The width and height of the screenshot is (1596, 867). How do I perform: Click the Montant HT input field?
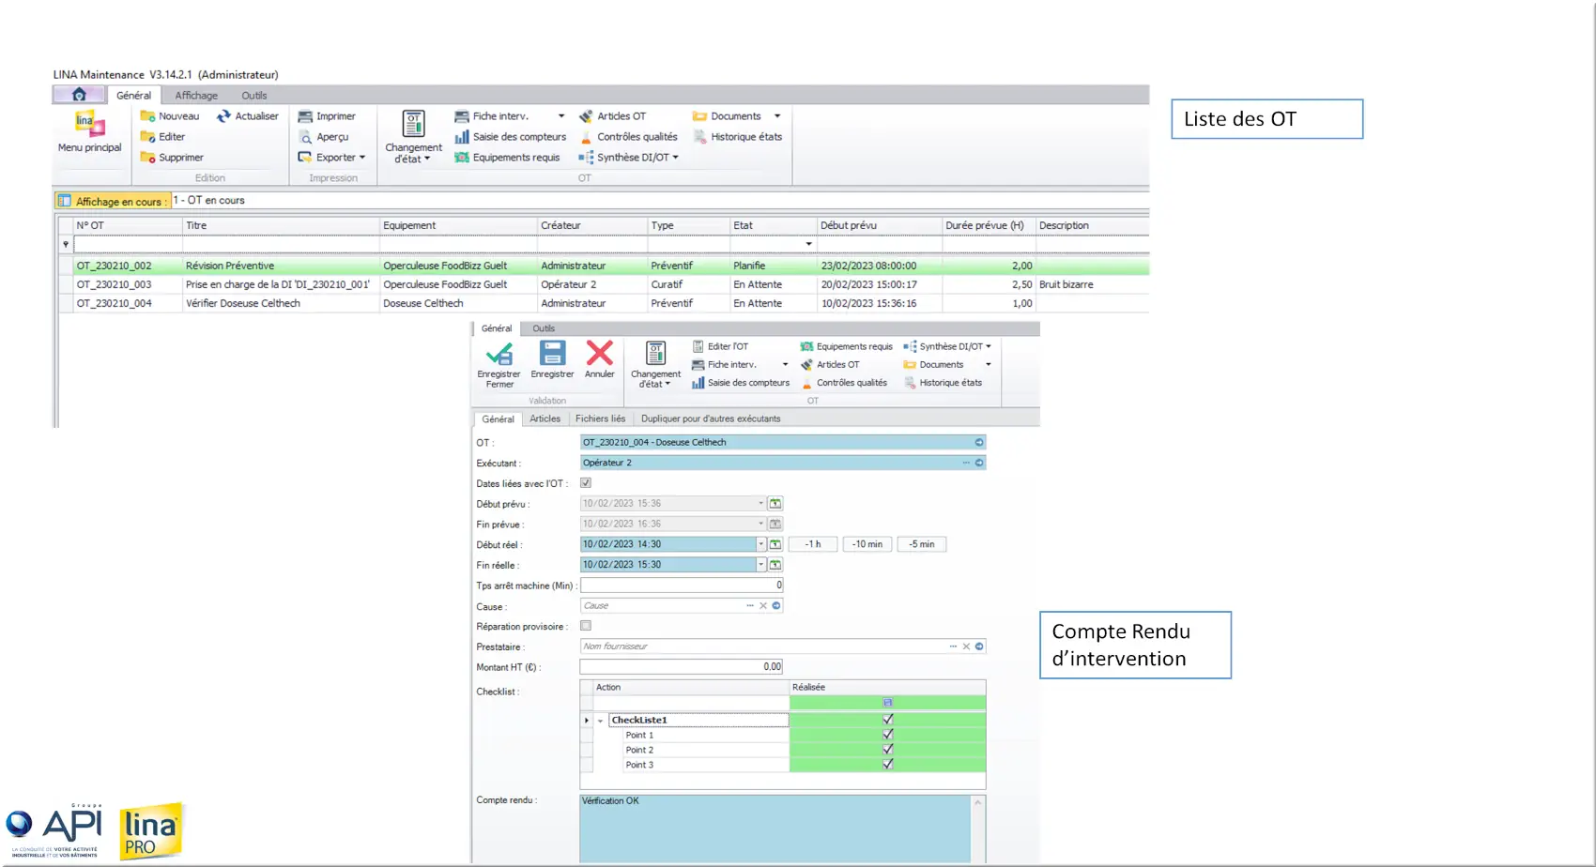[x=682, y=667]
